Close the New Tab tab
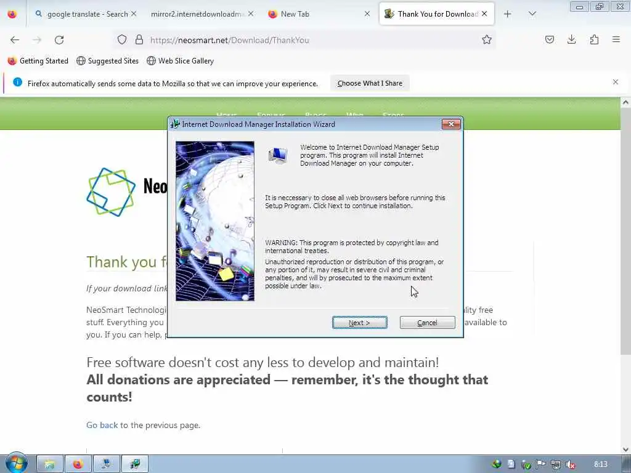The width and height of the screenshot is (631, 473). click(367, 14)
